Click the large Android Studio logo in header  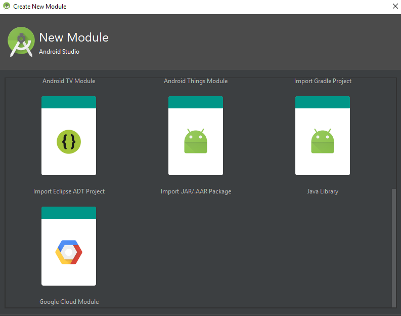pyautogui.click(x=21, y=42)
